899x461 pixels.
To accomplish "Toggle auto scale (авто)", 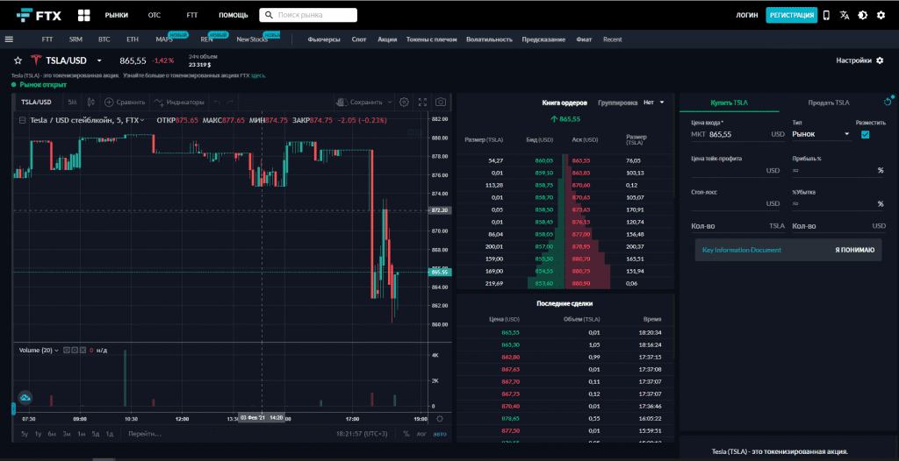I will tap(439, 434).
